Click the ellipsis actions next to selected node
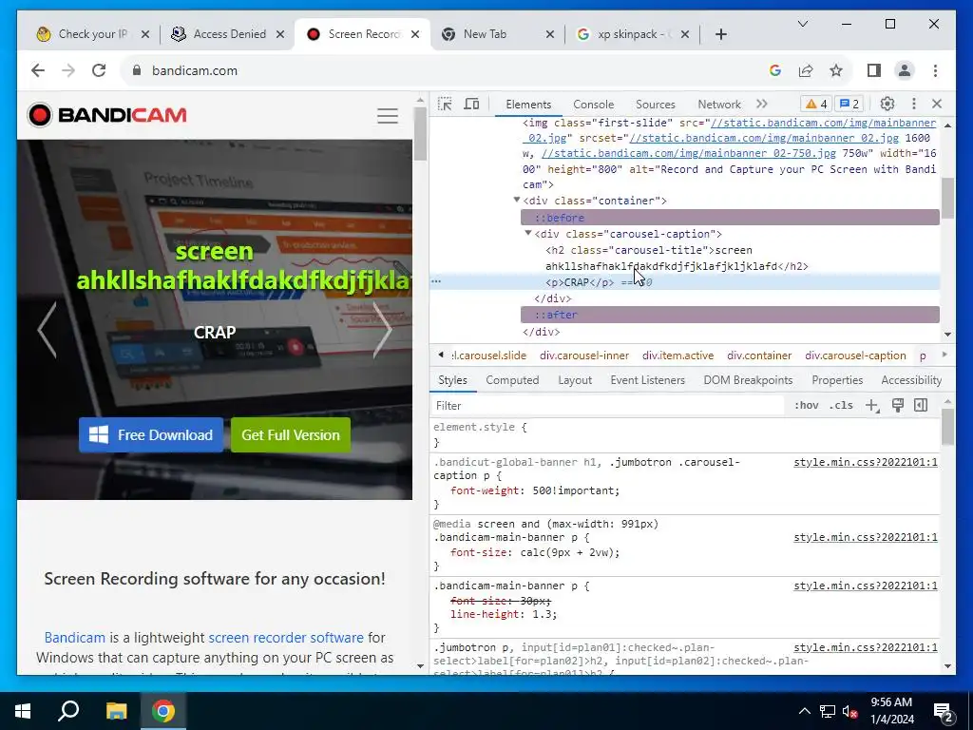 (436, 281)
